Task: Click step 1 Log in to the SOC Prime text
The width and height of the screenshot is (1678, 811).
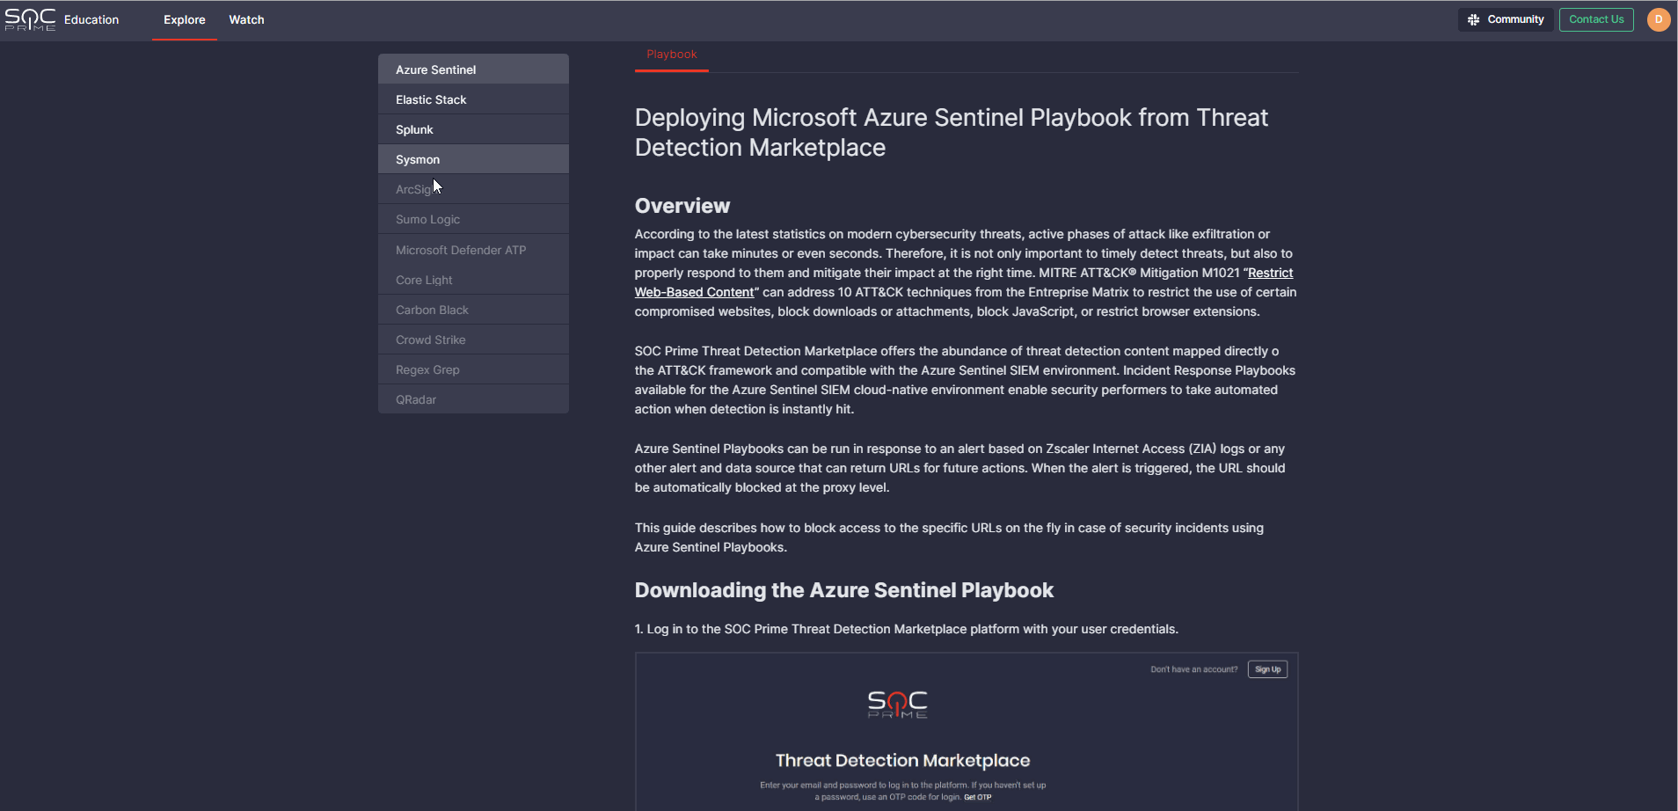Action: coord(907,629)
